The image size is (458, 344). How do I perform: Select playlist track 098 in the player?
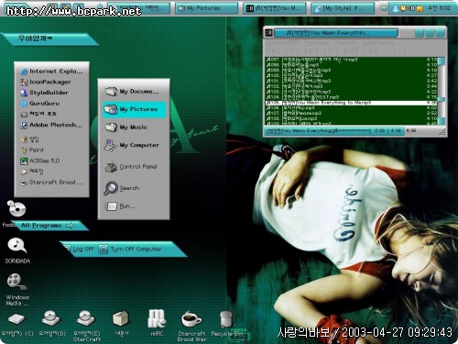pos(352,65)
